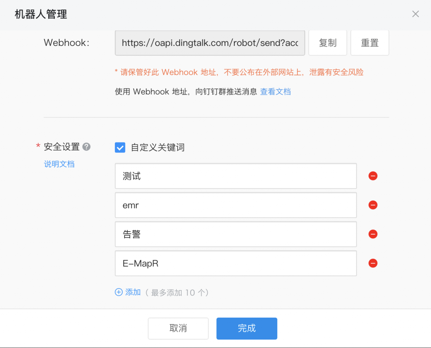Edit the E-MapR keyword field

(x=236, y=263)
